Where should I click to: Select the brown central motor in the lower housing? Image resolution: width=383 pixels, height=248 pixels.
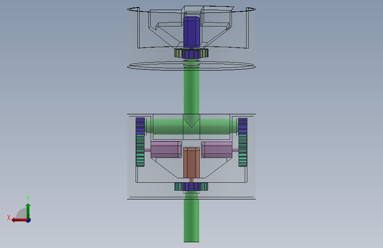coord(192,163)
